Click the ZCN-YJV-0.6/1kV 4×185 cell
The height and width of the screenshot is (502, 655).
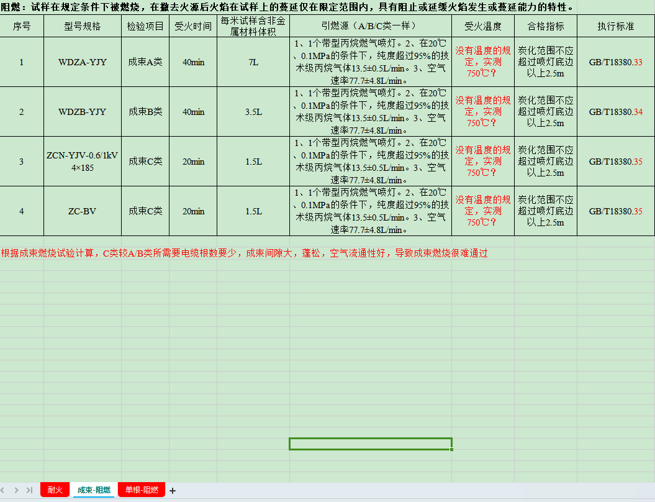point(82,162)
